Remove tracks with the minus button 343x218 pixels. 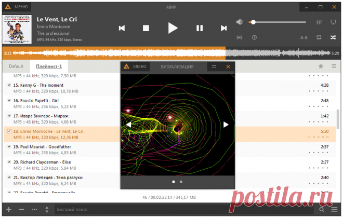(21, 210)
